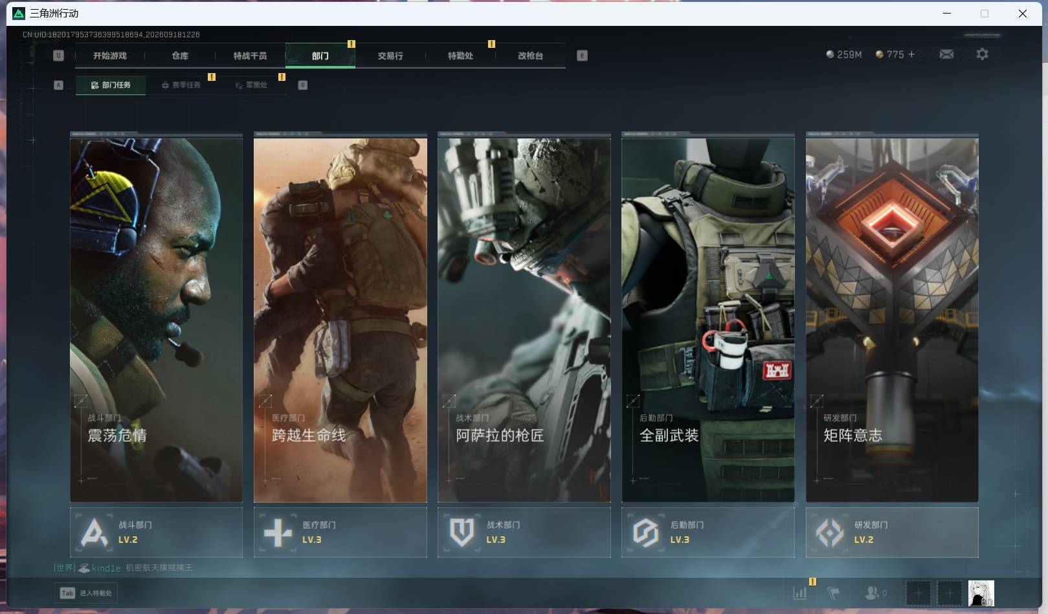
Task: Click the 医疗部门 LV.3 level panel
Action: pos(340,532)
